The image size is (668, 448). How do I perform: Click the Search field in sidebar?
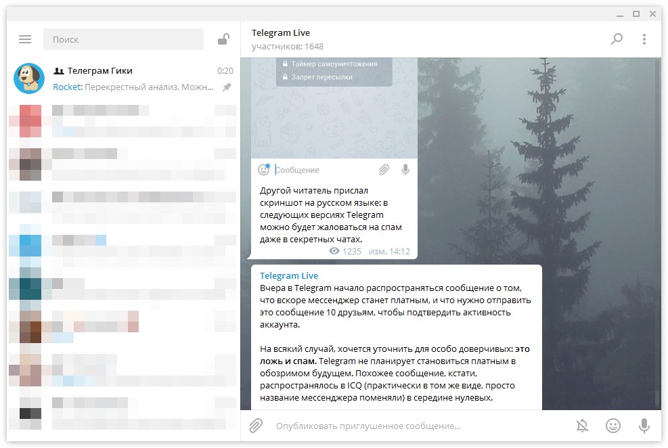[124, 40]
